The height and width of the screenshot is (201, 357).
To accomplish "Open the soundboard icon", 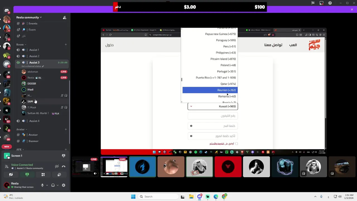I will point(59,174).
